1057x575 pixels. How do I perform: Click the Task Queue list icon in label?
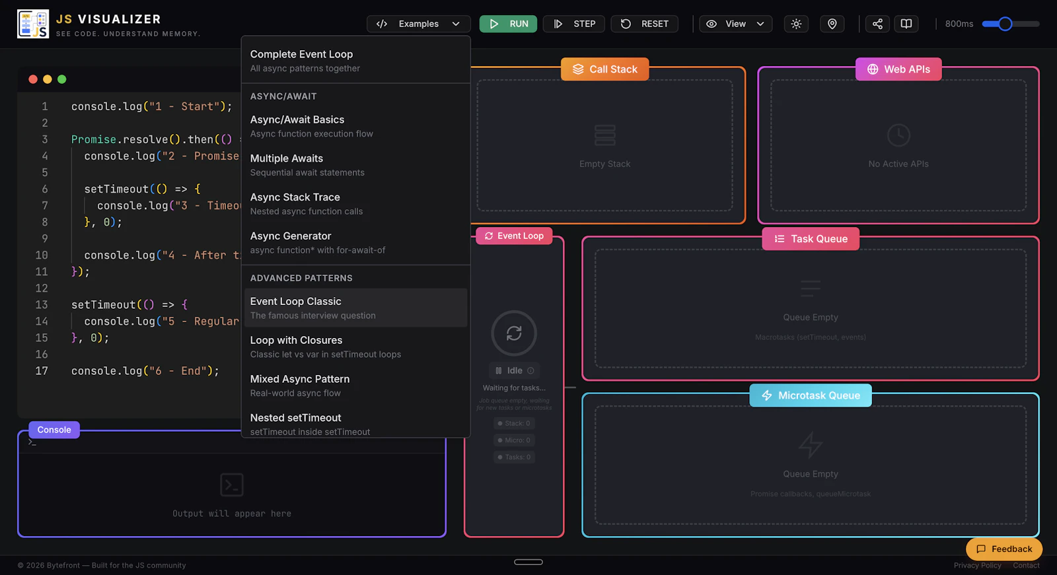780,239
